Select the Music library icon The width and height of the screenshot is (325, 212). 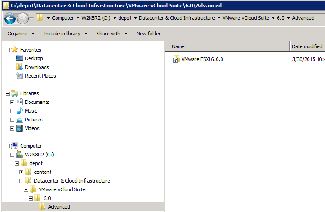click(x=19, y=111)
